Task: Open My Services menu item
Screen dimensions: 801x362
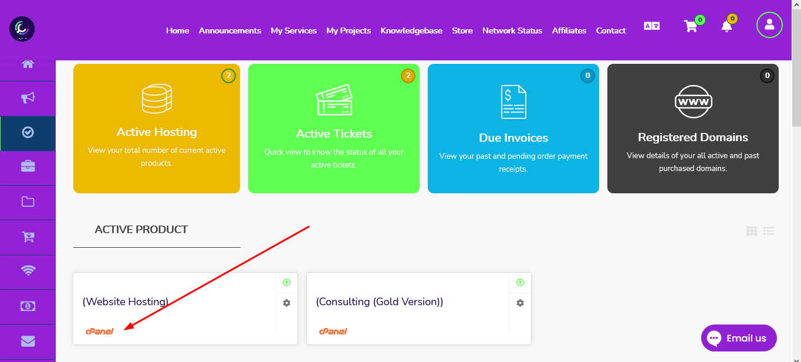Action: pyautogui.click(x=293, y=30)
